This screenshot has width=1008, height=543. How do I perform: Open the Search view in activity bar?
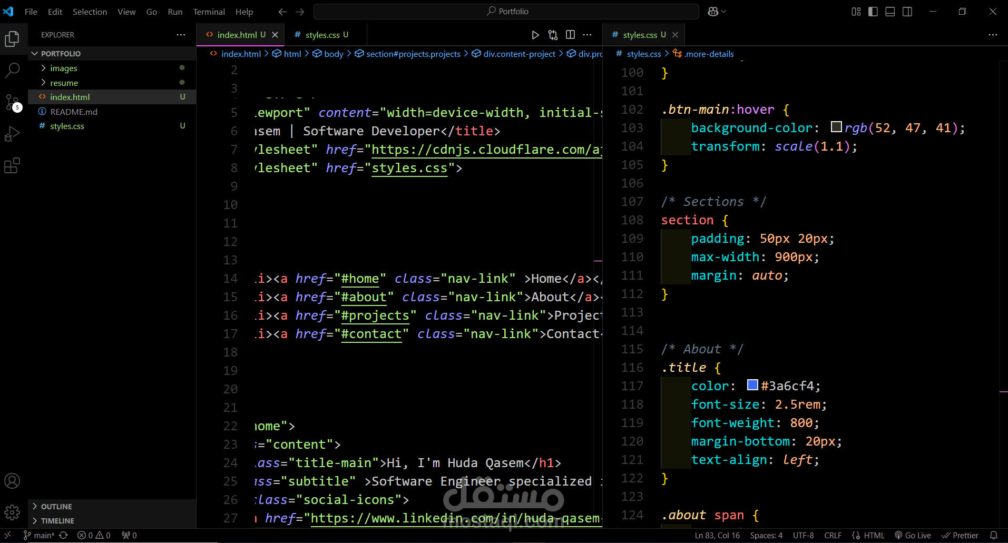pos(12,70)
